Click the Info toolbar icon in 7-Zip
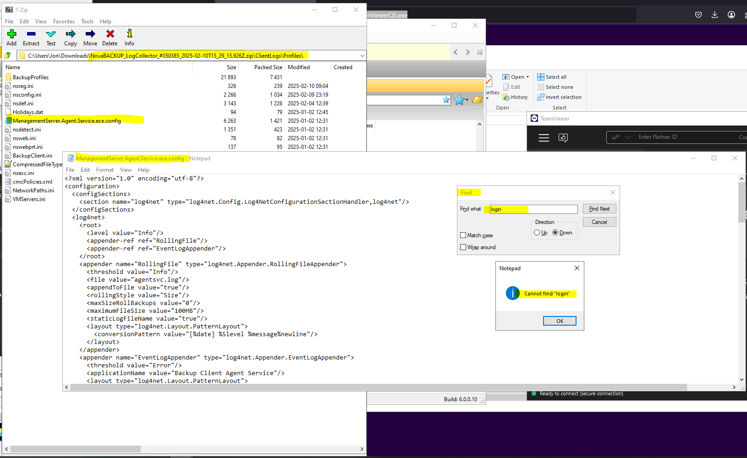 tap(130, 37)
